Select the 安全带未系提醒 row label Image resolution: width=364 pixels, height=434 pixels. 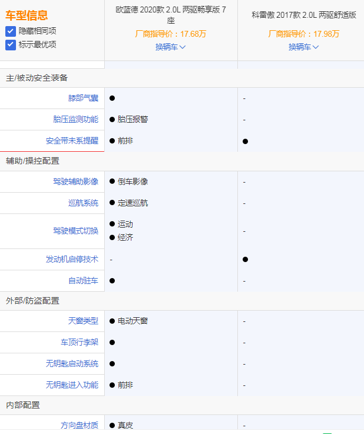click(72, 141)
